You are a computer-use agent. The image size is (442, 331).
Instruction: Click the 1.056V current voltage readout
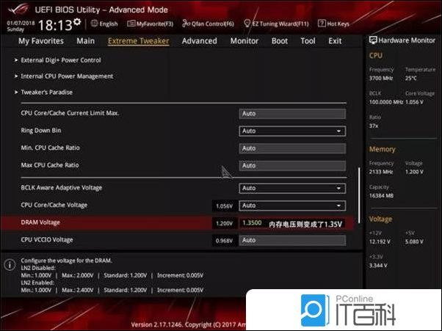click(224, 206)
